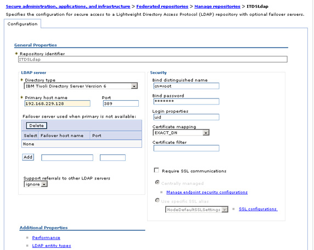The height and width of the screenshot is (250, 314).
Task: Click the Port field showing 389
Action: (121, 103)
